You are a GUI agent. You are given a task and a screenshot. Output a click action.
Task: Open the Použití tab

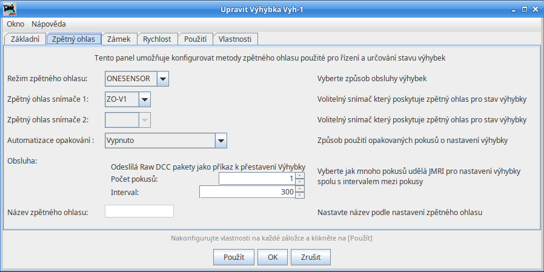point(196,39)
